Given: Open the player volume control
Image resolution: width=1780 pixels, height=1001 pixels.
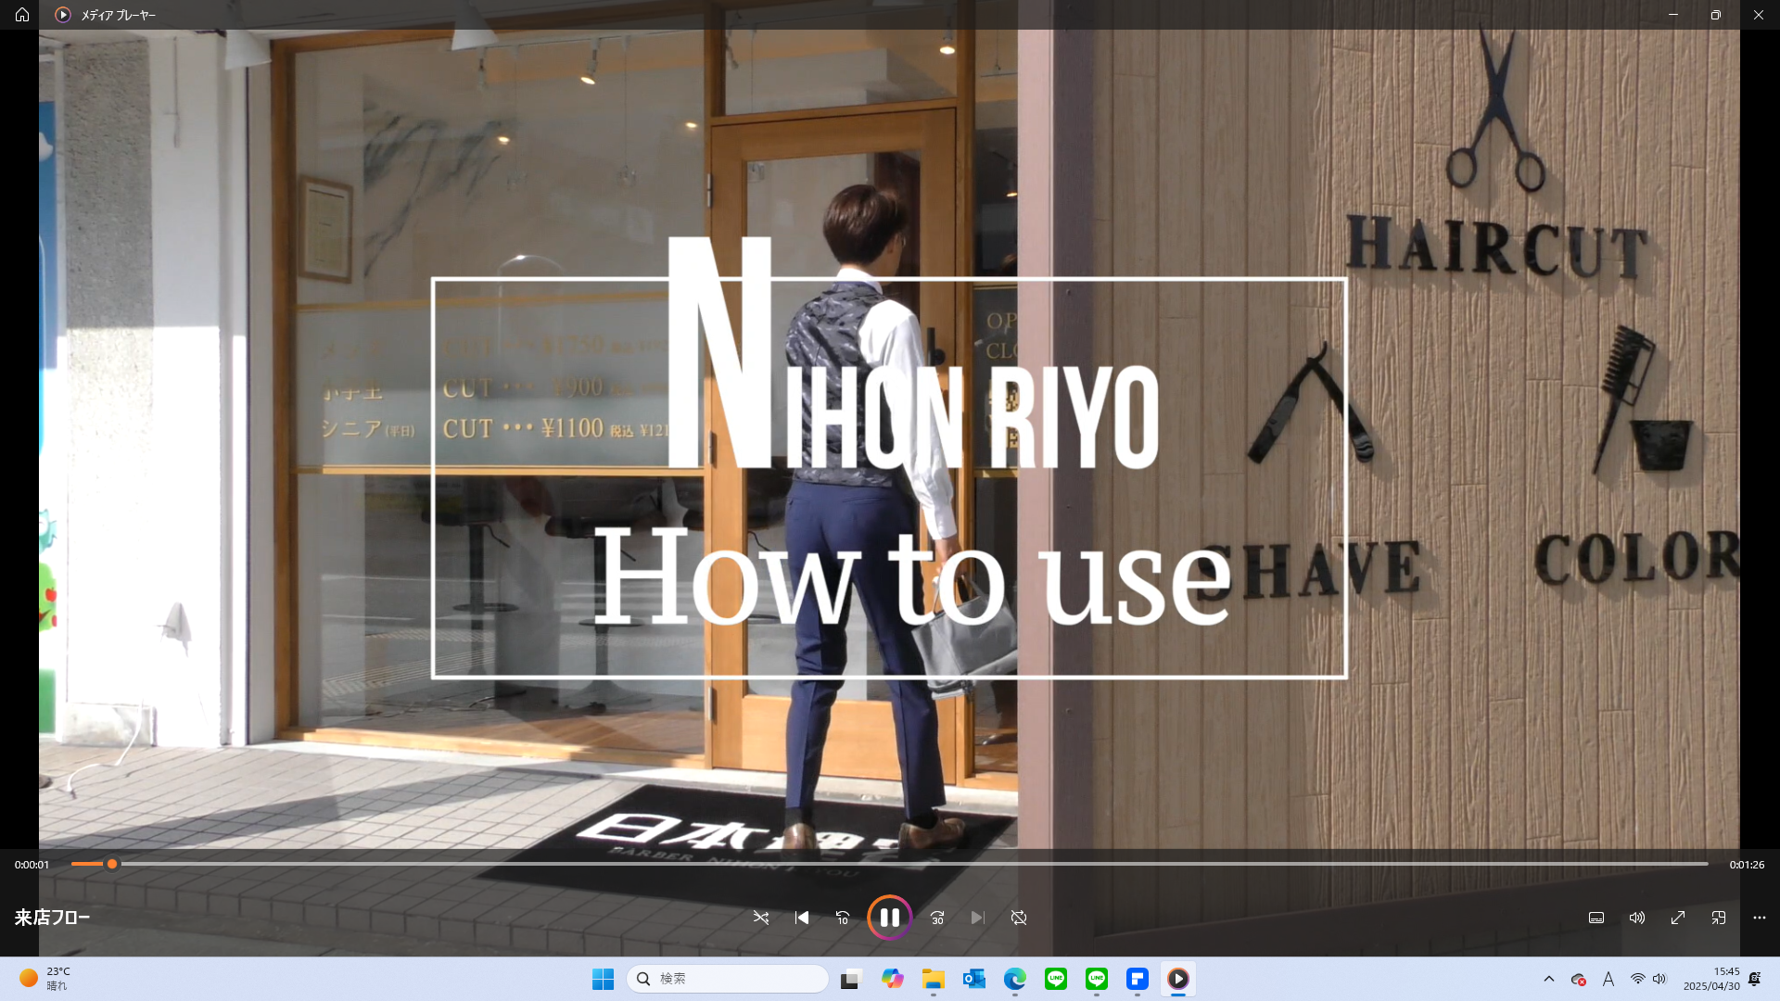Looking at the screenshot, I should point(1637,918).
